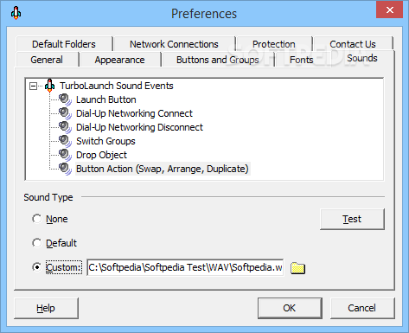Click the Button Action speaker icon
Viewport: 409px width, 333px height.
pyautogui.click(x=65, y=169)
